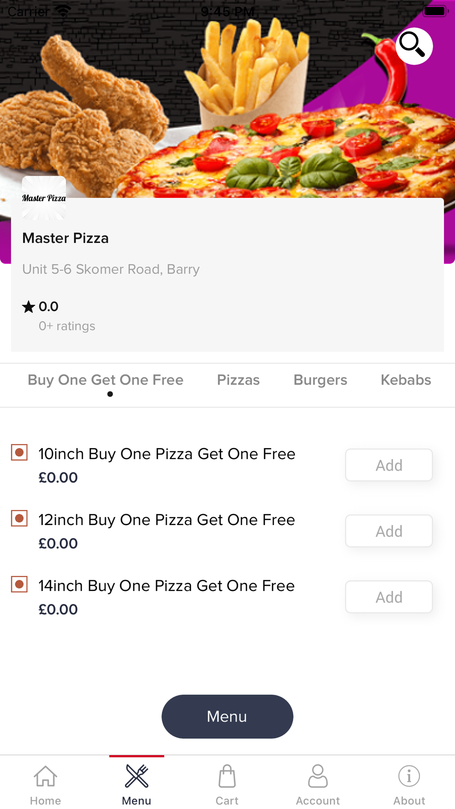Tap the star rating icon
455x809 pixels.
tap(28, 307)
